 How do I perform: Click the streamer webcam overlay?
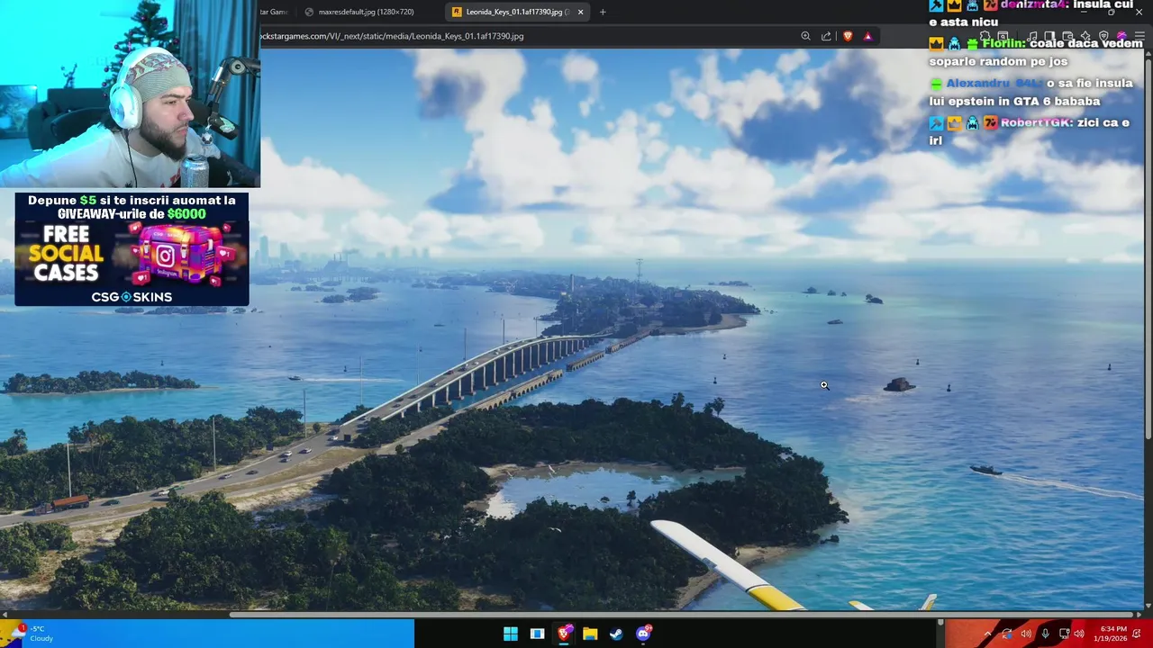(130, 94)
